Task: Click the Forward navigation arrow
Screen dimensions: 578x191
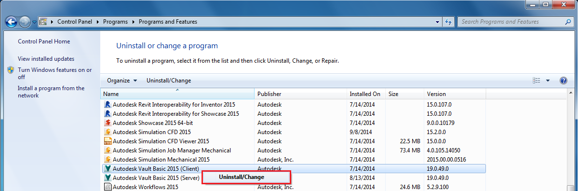Action: (x=24, y=22)
